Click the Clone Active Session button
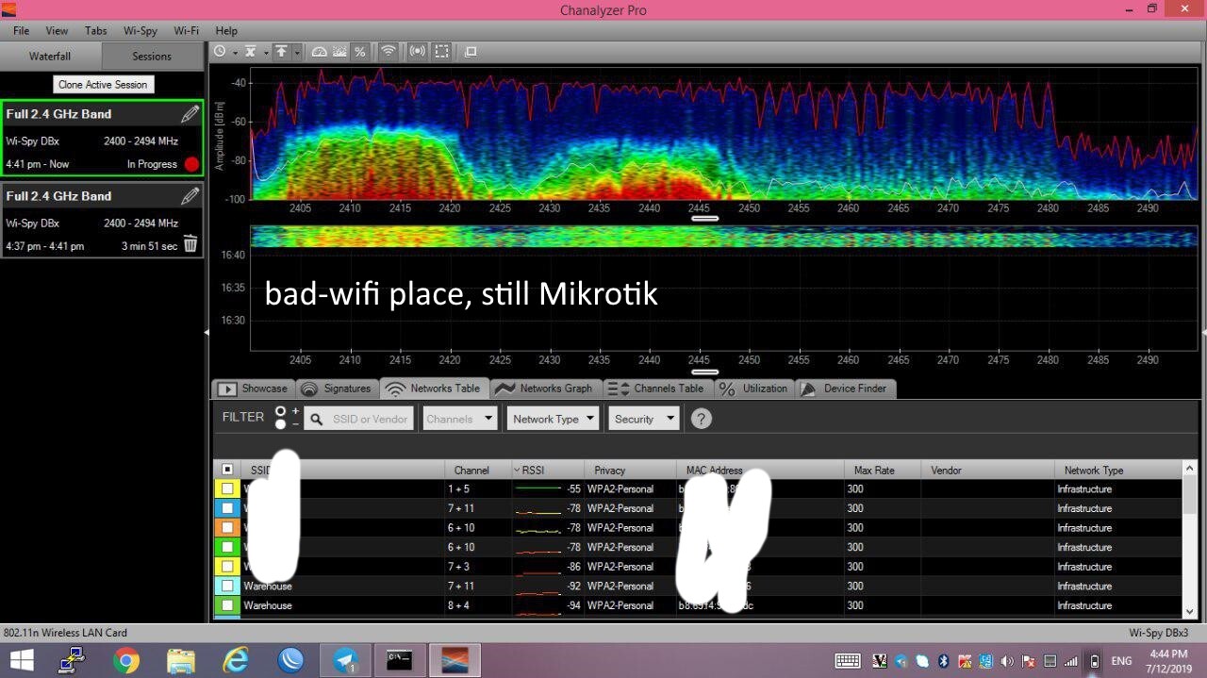 (103, 85)
